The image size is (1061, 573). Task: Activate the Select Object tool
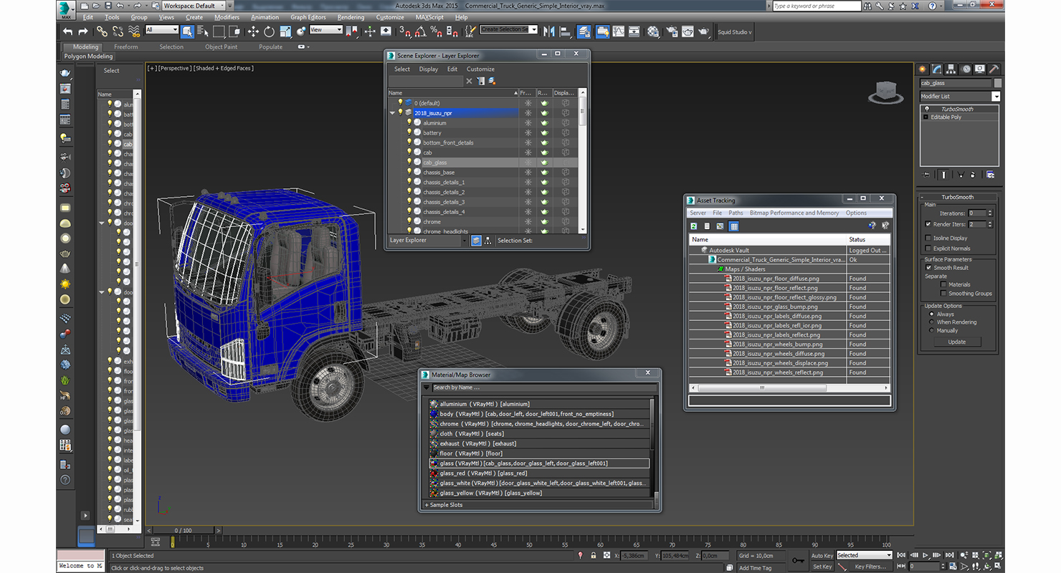coord(187,32)
